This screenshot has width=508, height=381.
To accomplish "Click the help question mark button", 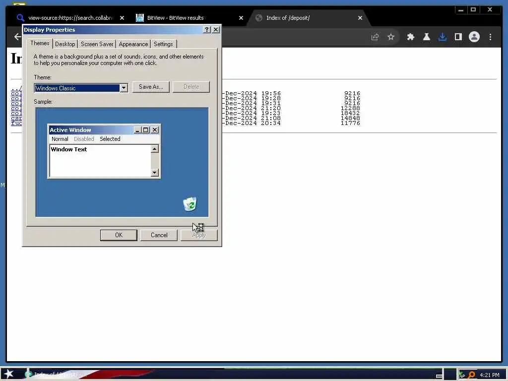I will pos(207,29).
